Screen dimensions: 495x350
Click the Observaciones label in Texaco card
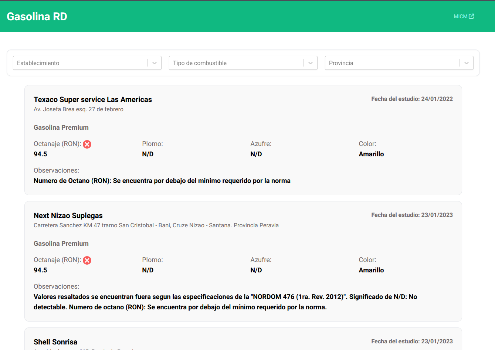pyautogui.click(x=56, y=170)
